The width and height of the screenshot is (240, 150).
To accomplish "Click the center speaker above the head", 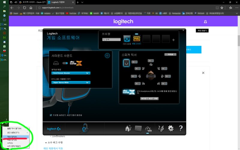I will [x=151, y=64].
